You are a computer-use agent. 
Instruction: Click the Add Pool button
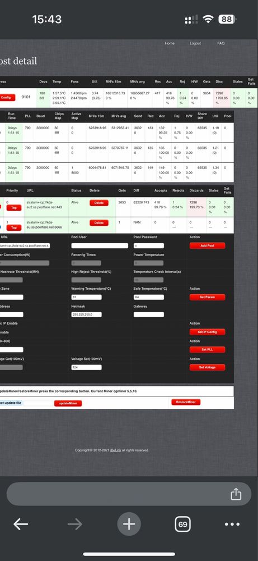coord(208,245)
